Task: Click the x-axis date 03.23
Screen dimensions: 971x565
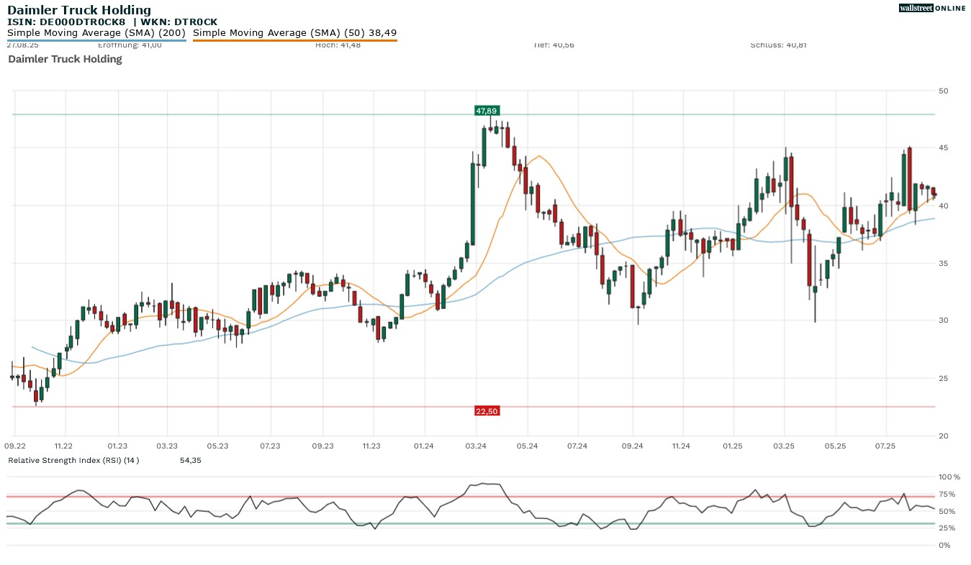Action: (166, 446)
